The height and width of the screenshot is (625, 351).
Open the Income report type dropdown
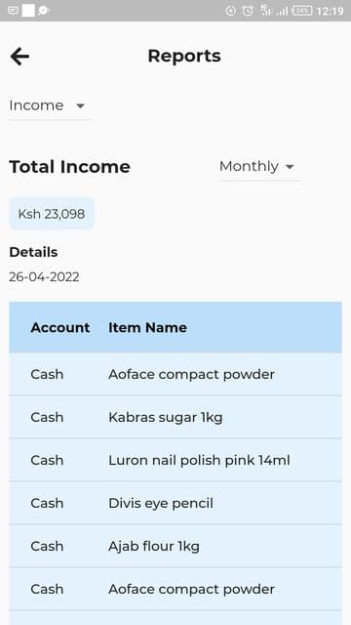click(50, 106)
